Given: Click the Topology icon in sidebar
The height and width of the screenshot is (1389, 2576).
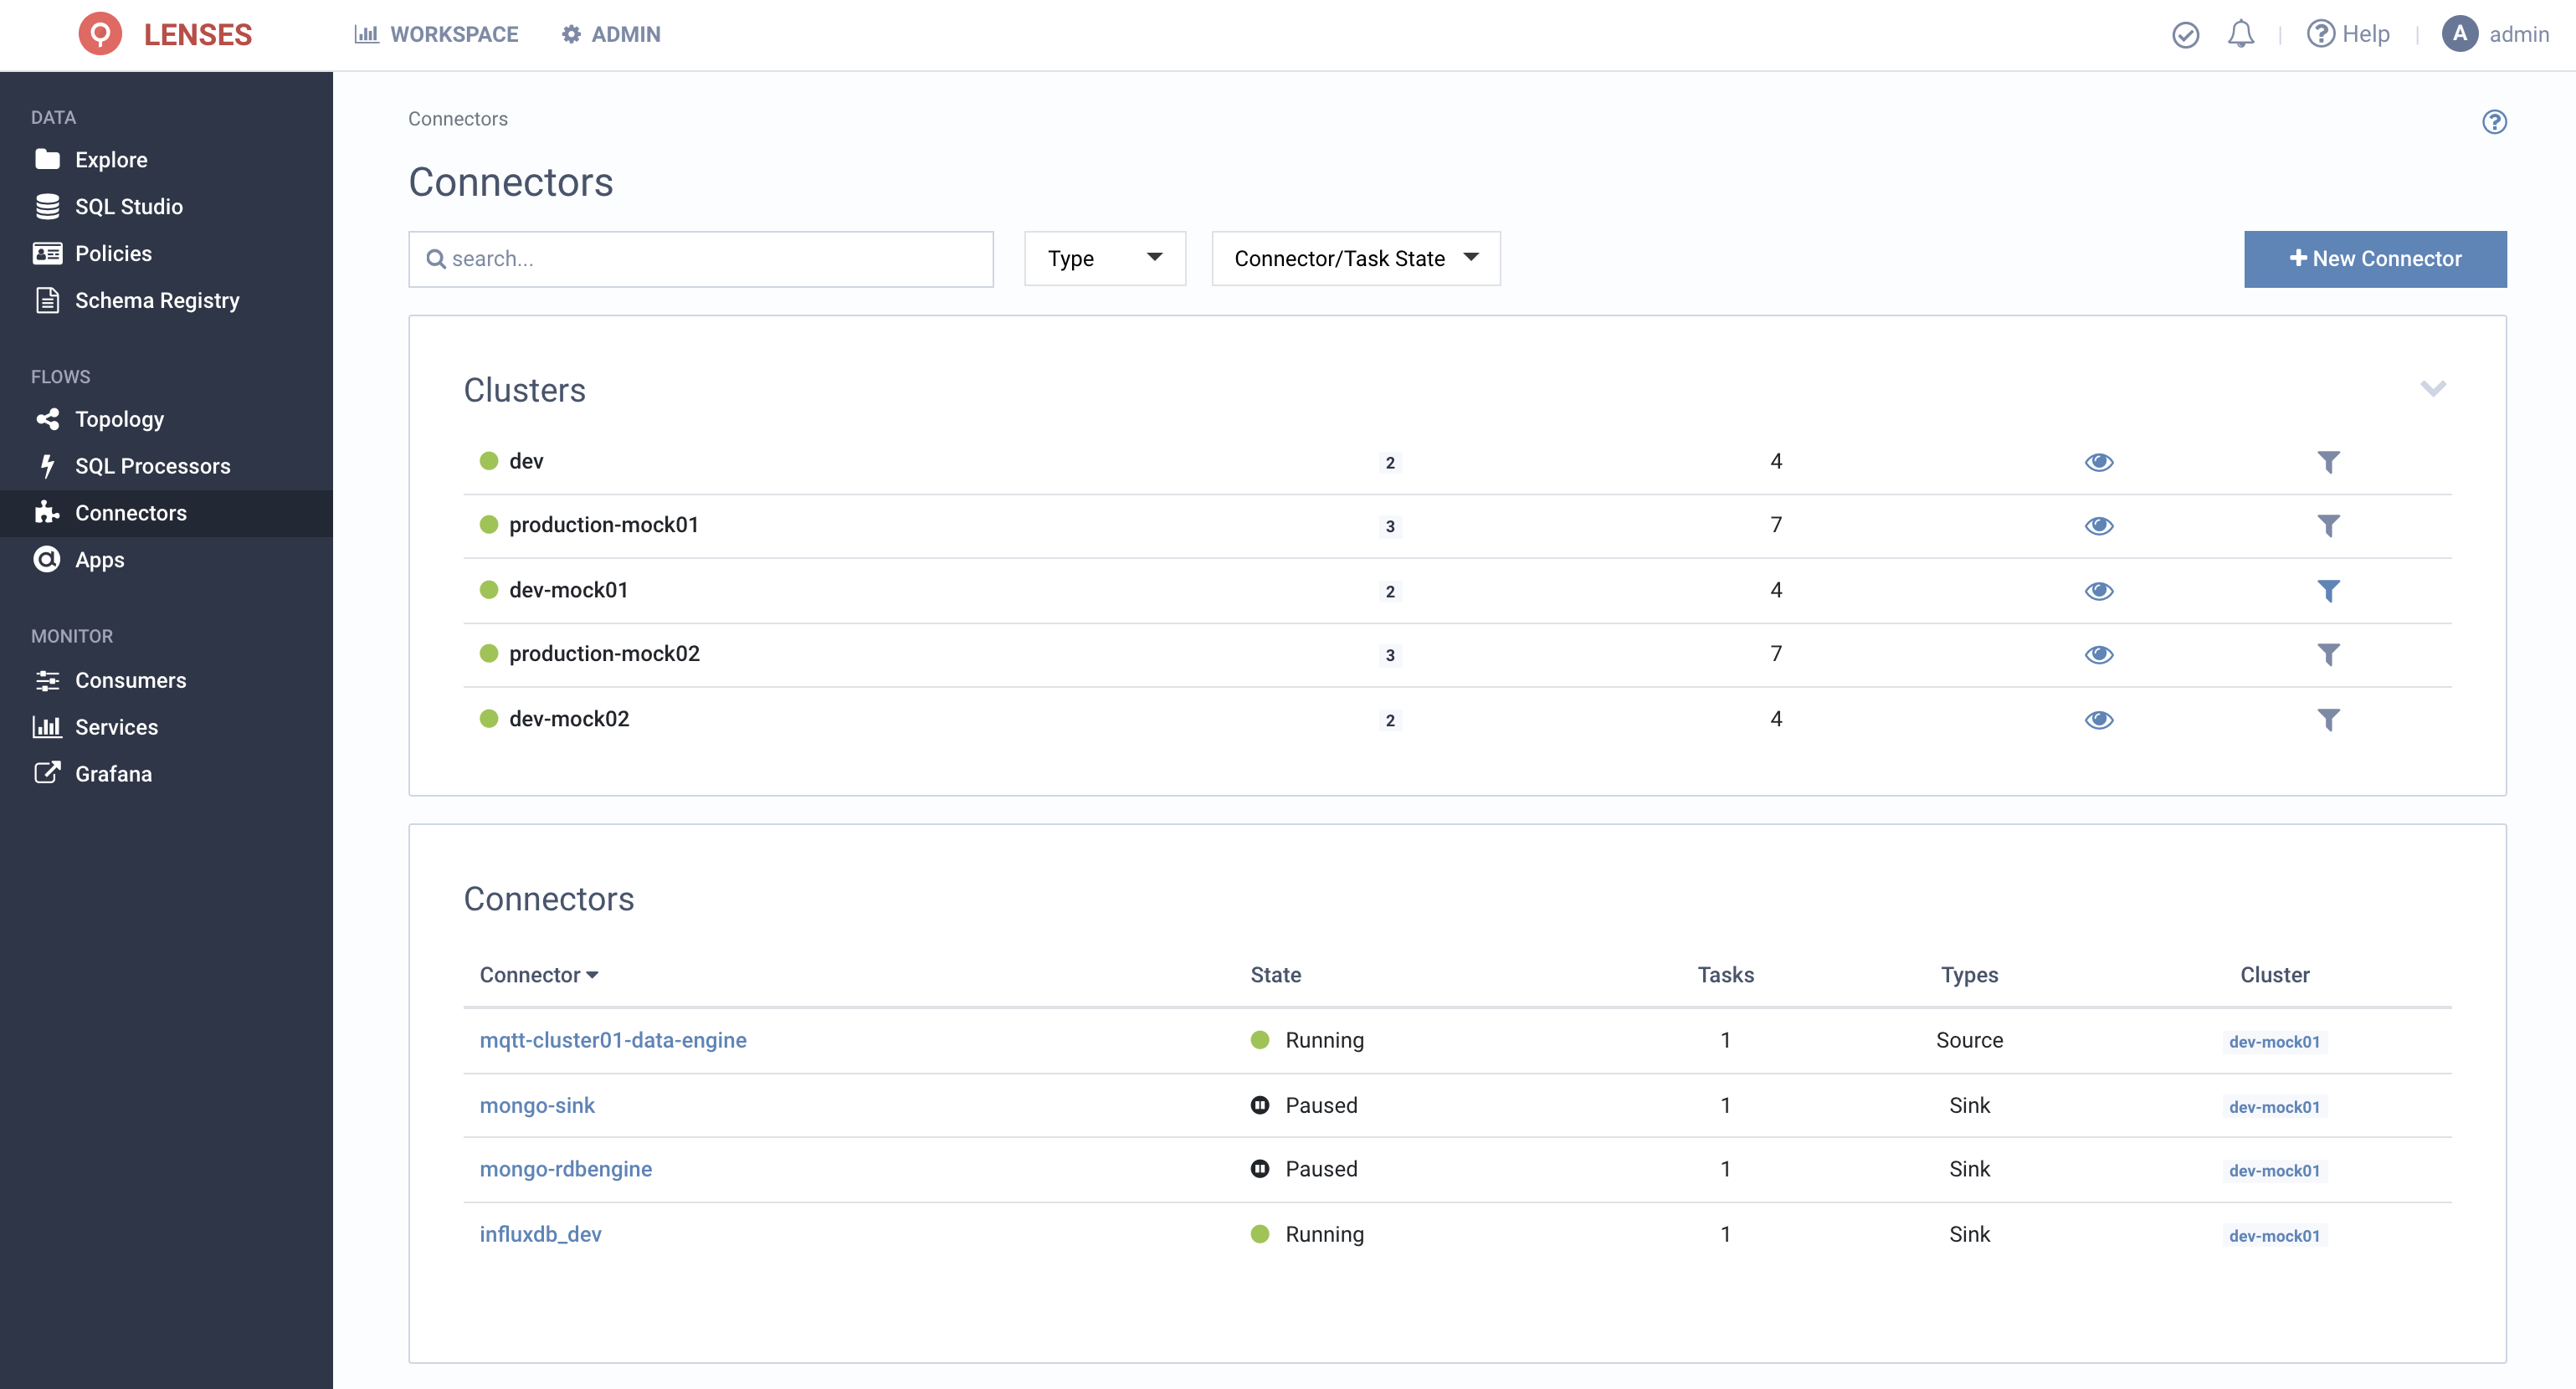Looking at the screenshot, I should (x=46, y=418).
